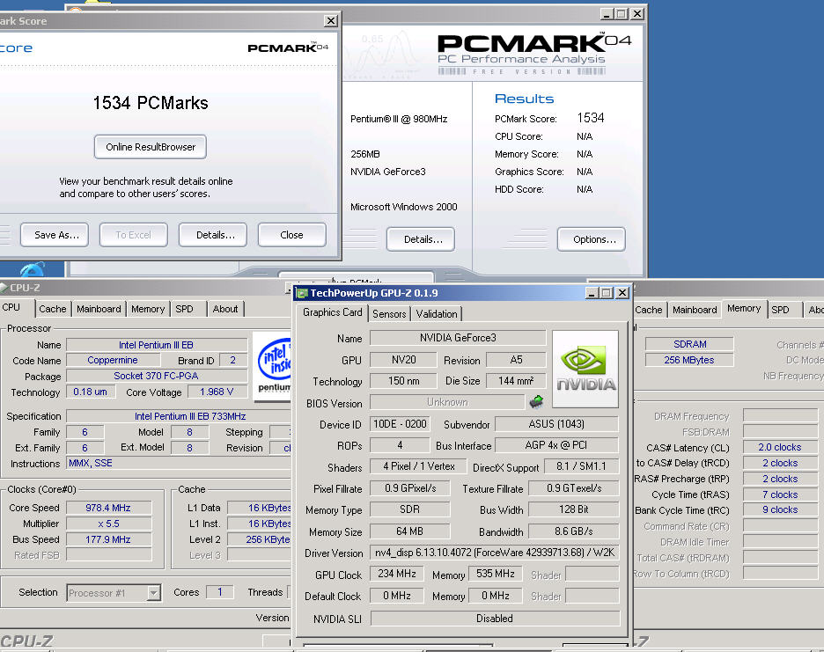Screen dimensions: 824x652
Task: Click the Close button in score dialog
Action: tap(291, 235)
